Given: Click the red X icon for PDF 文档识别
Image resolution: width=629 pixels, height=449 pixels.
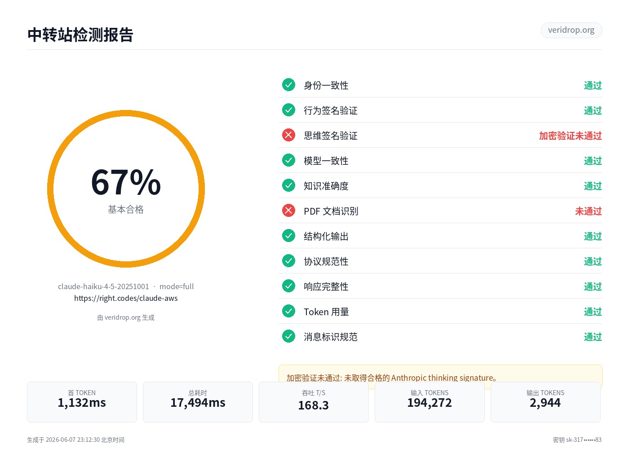Looking at the screenshot, I should (x=288, y=211).
